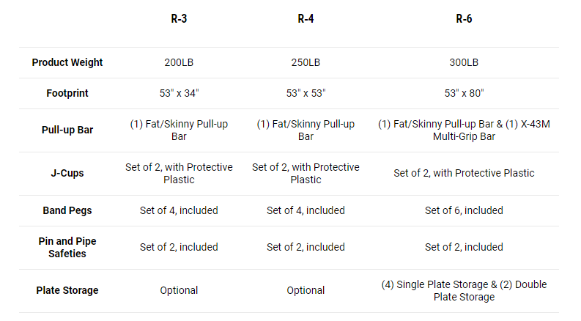Click the J-Cups row label

click(x=67, y=173)
